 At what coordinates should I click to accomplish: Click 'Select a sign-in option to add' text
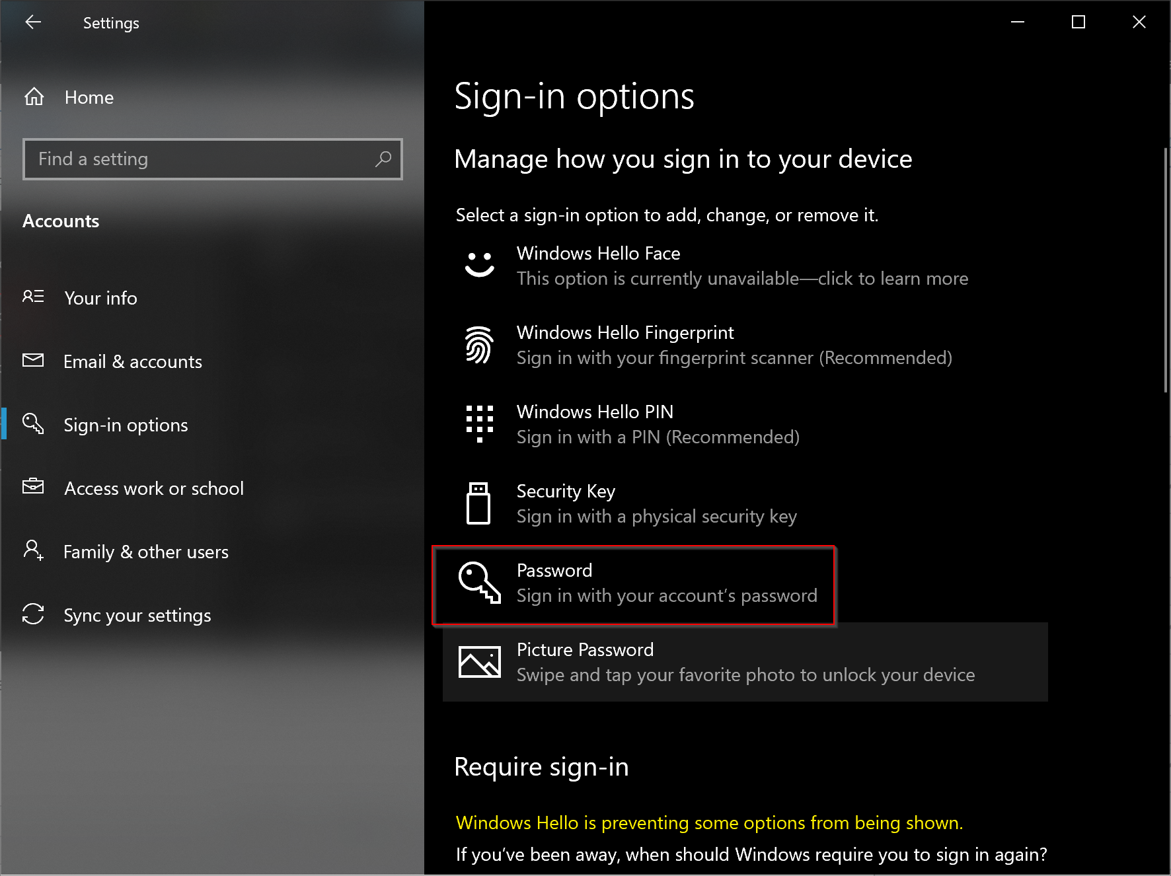[x=667, y=215]
